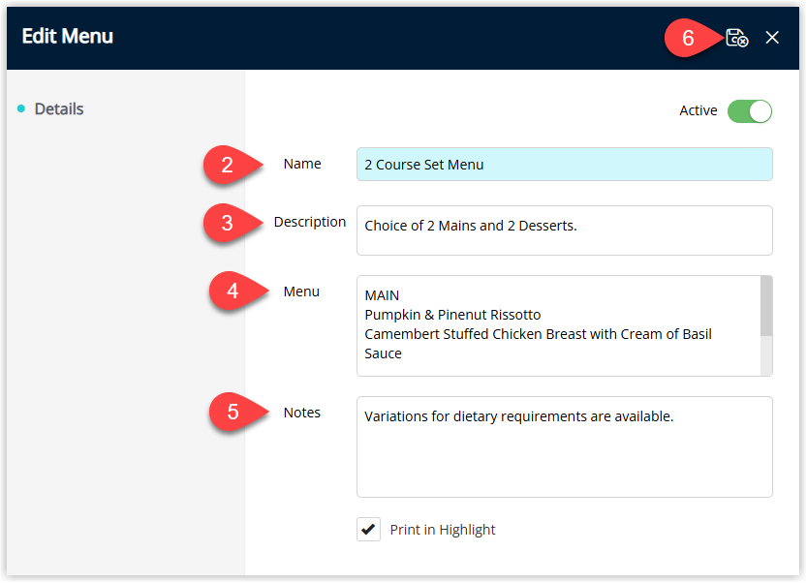This screenshot has height=583, width=807.
Task: Select the Details section in sidebar
Action: [x=59, y=108]
